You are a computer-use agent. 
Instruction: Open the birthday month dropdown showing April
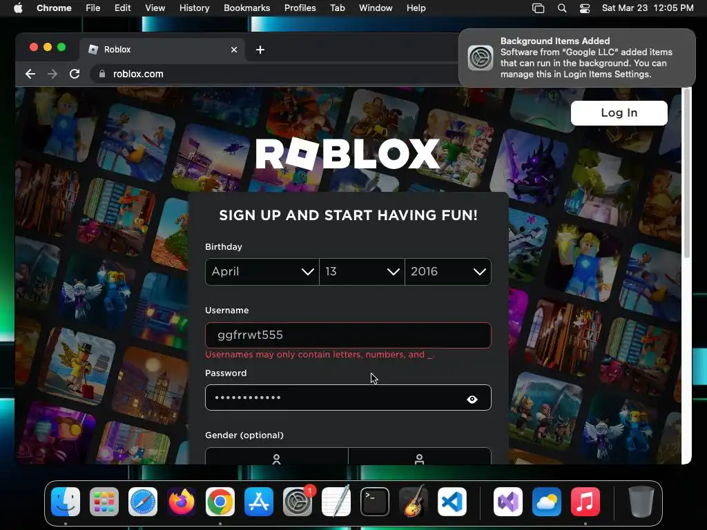click(262, 272)
